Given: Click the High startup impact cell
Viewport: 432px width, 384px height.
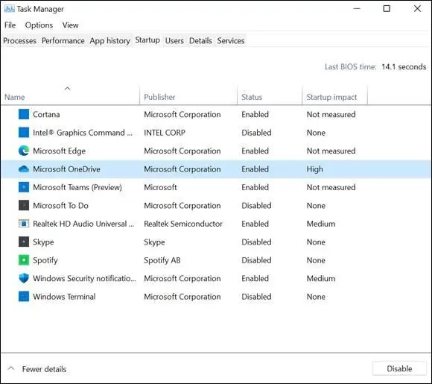Looking at the screenshot, I should click(x=314, y=169).
